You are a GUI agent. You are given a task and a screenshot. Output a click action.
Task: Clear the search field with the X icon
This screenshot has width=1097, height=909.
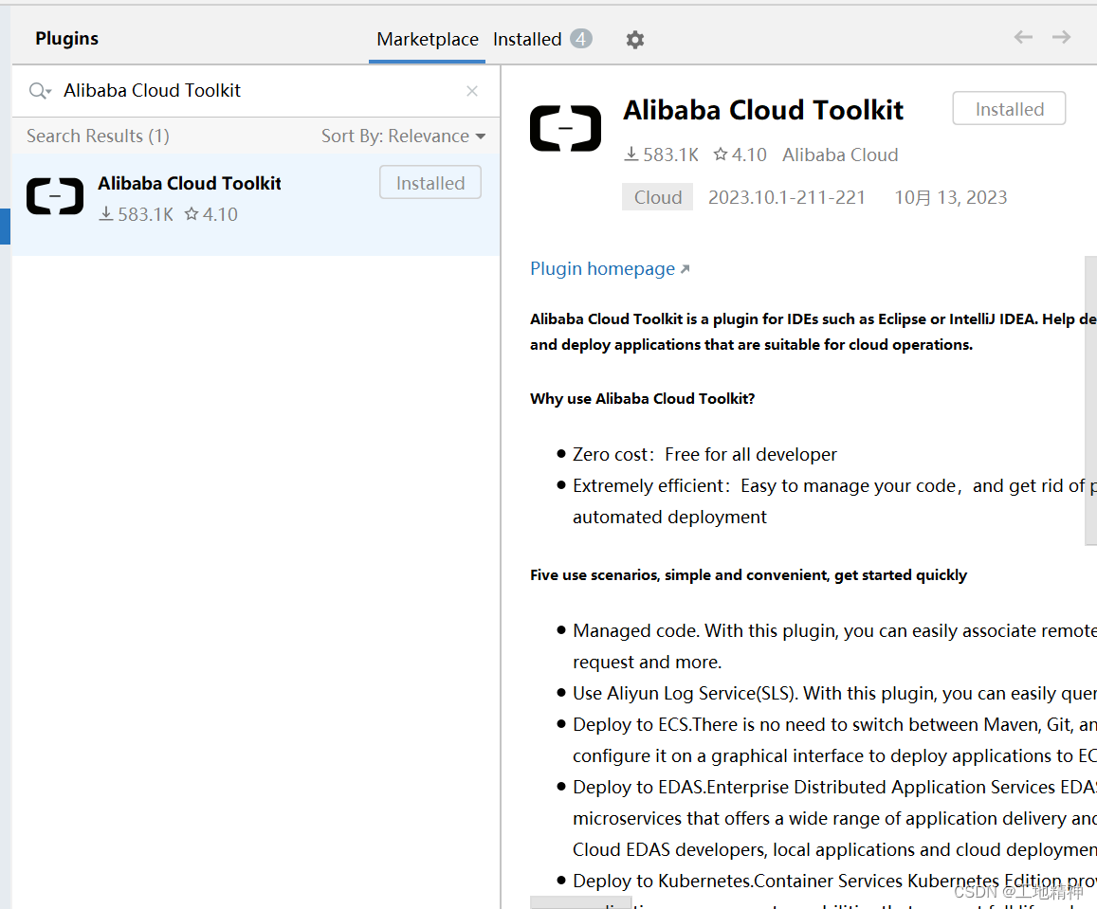(471, 90)
